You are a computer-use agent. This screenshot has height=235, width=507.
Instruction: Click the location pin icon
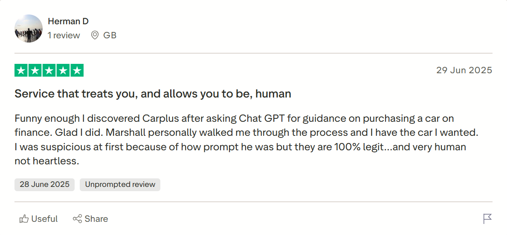(x=95, y=35)
